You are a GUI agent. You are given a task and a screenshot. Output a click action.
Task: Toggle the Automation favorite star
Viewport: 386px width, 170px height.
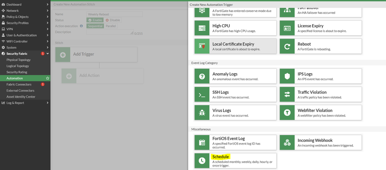[48, 78]
